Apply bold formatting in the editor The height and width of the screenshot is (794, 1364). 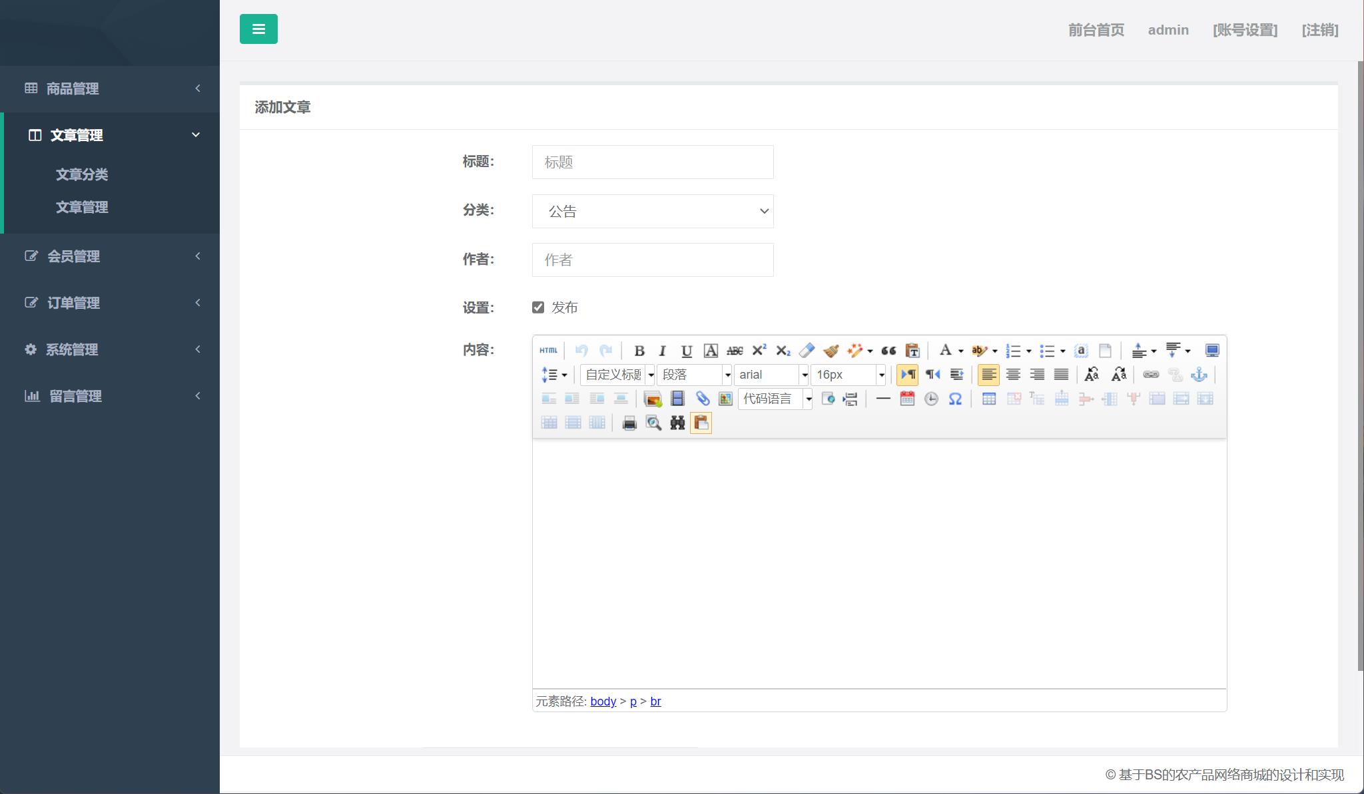tap(640, 349)
